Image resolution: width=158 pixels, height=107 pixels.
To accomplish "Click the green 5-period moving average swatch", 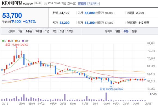I will 3,41.
